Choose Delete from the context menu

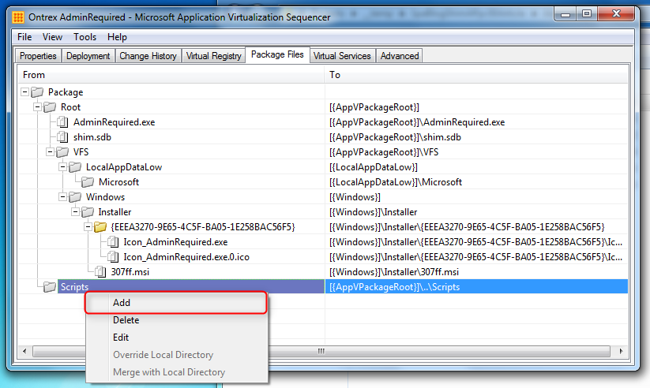click(177, 320)
